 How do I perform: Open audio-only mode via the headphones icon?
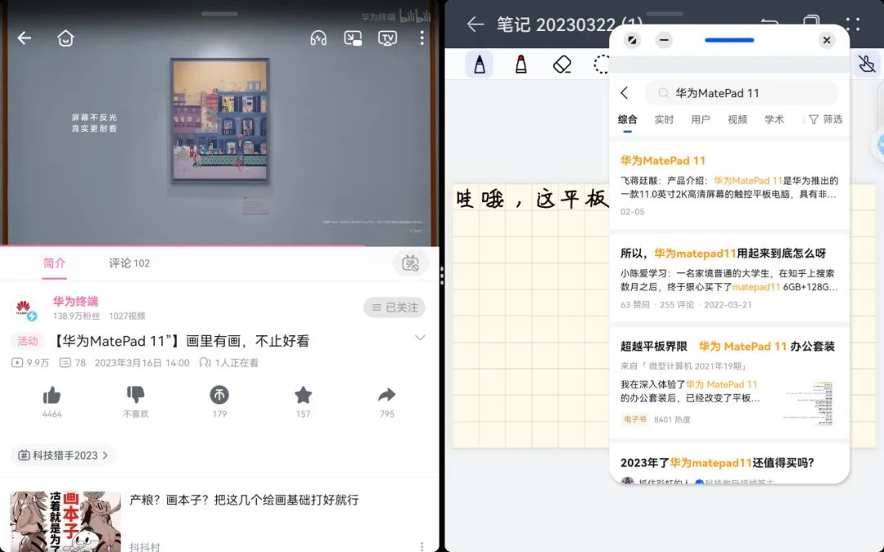[318, 38]
